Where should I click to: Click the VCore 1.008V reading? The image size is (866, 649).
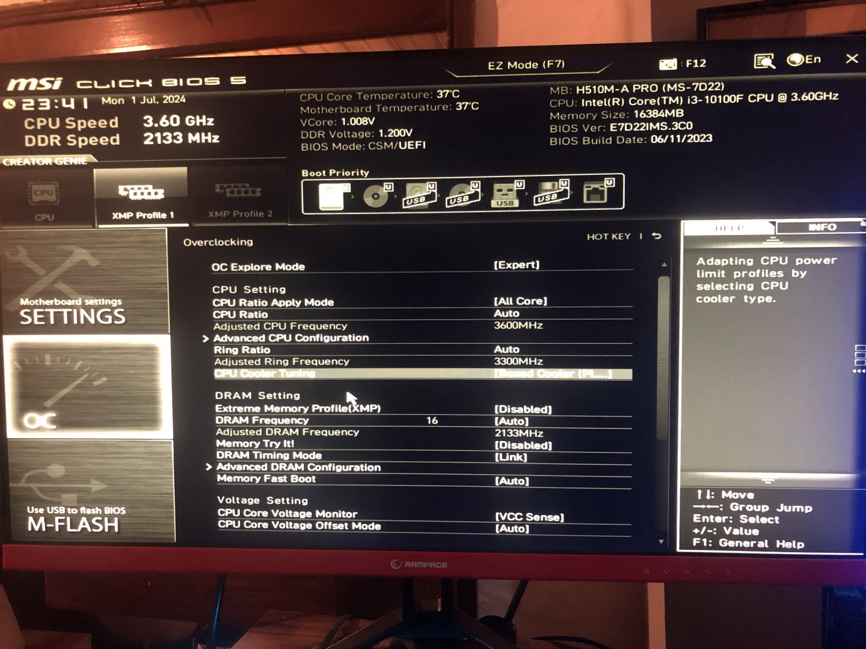click(337, 121)
